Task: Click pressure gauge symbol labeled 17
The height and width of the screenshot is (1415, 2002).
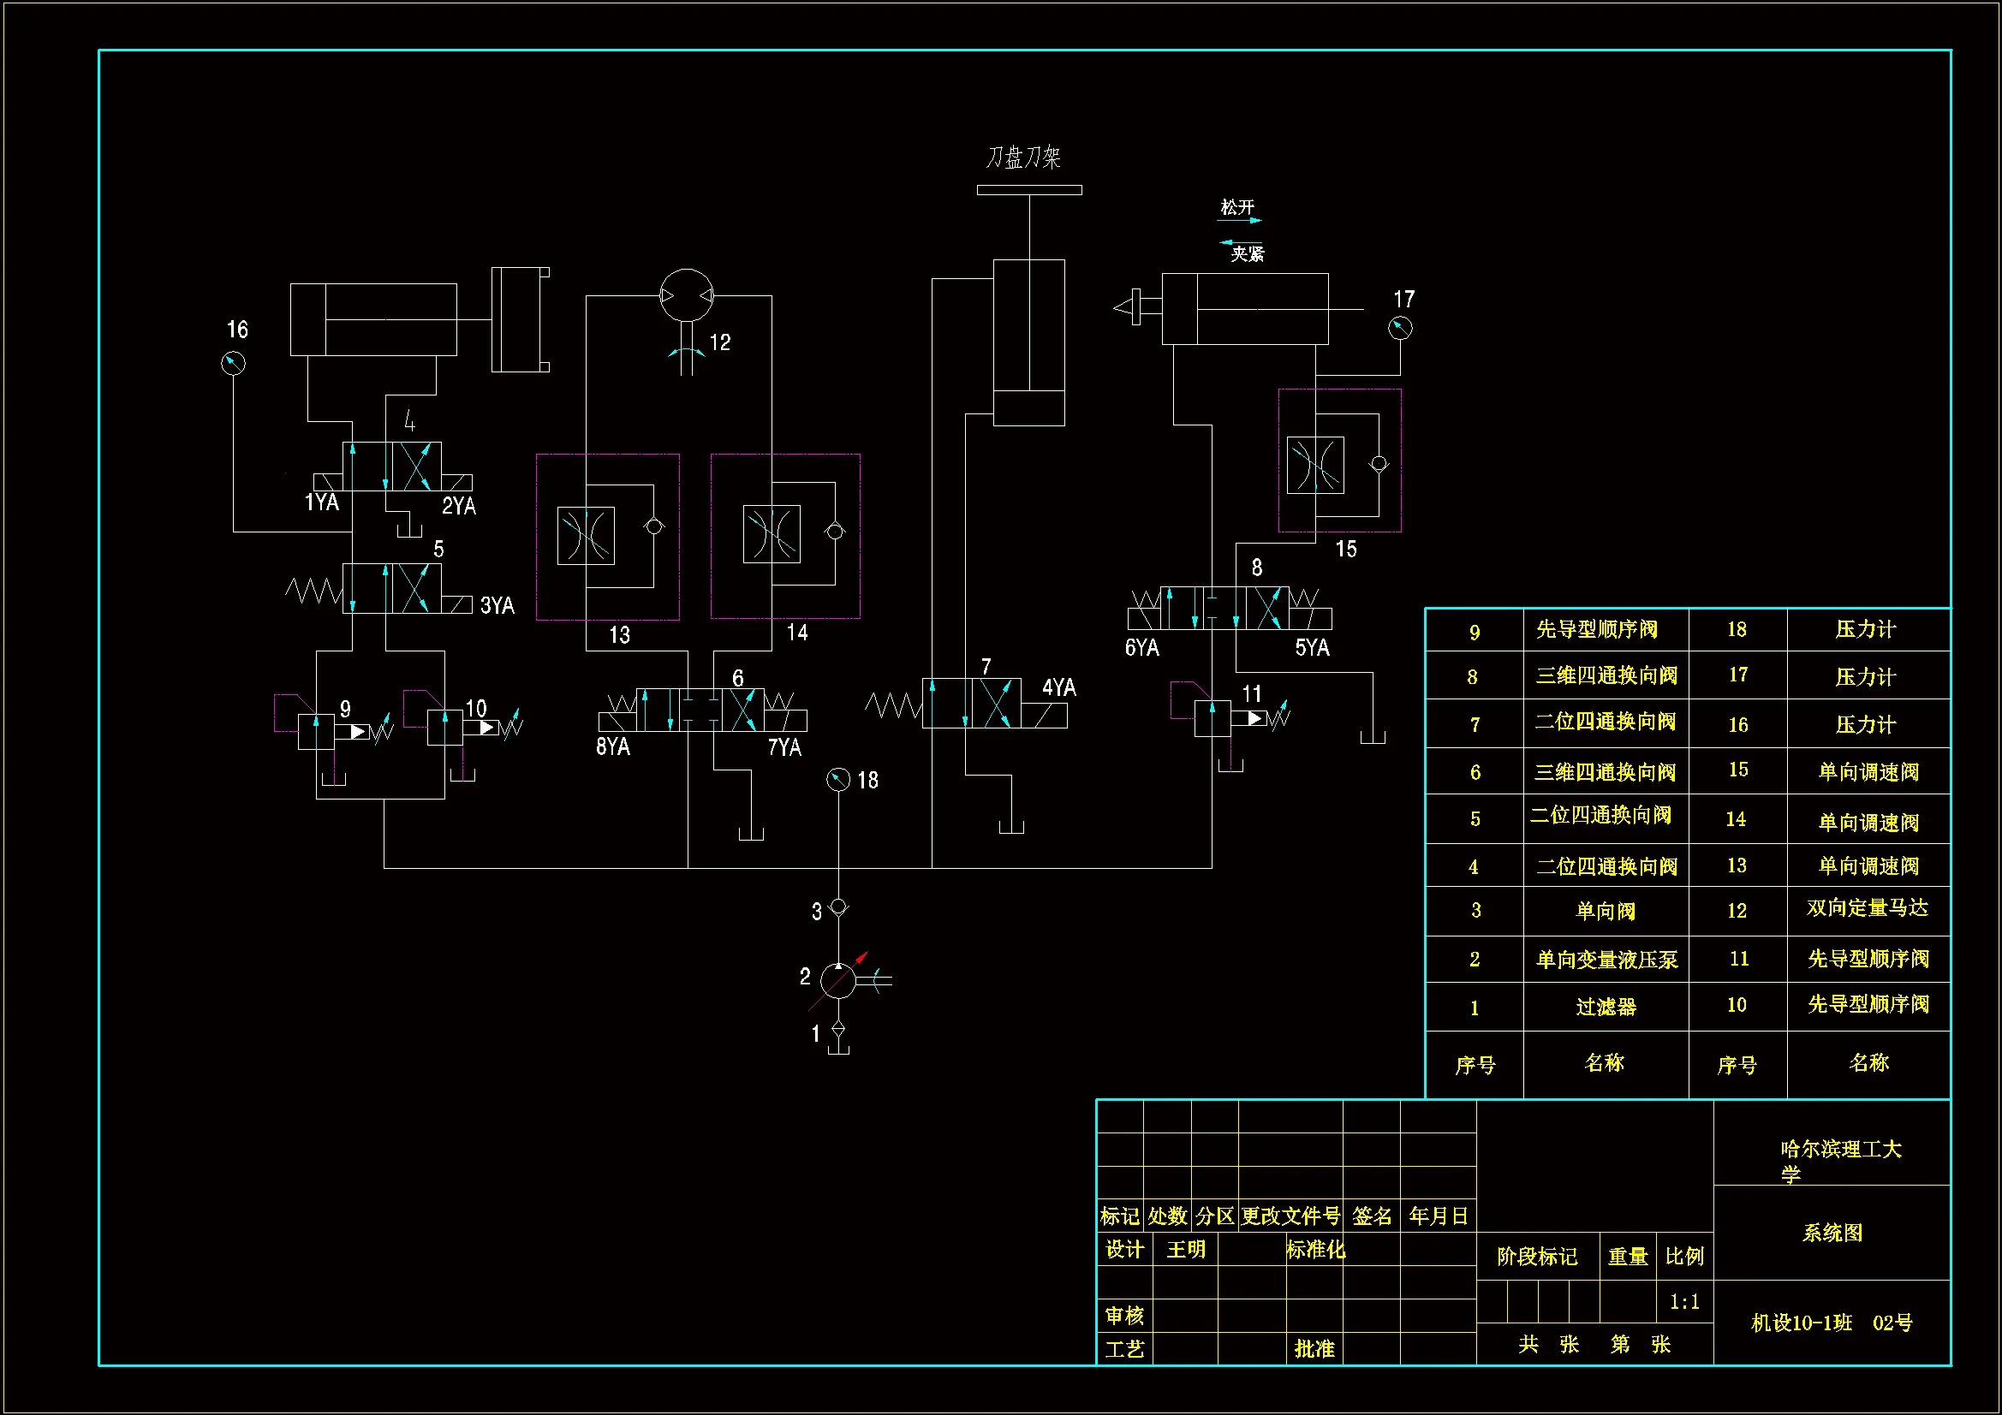Action: [x=1399, y=328]
